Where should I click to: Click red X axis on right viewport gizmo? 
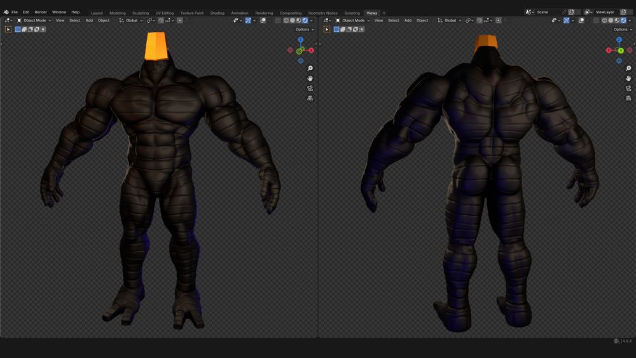point(609,50)
